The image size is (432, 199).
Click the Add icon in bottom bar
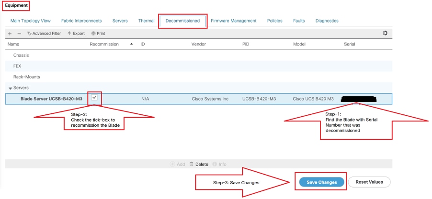(x=172, y=164)
